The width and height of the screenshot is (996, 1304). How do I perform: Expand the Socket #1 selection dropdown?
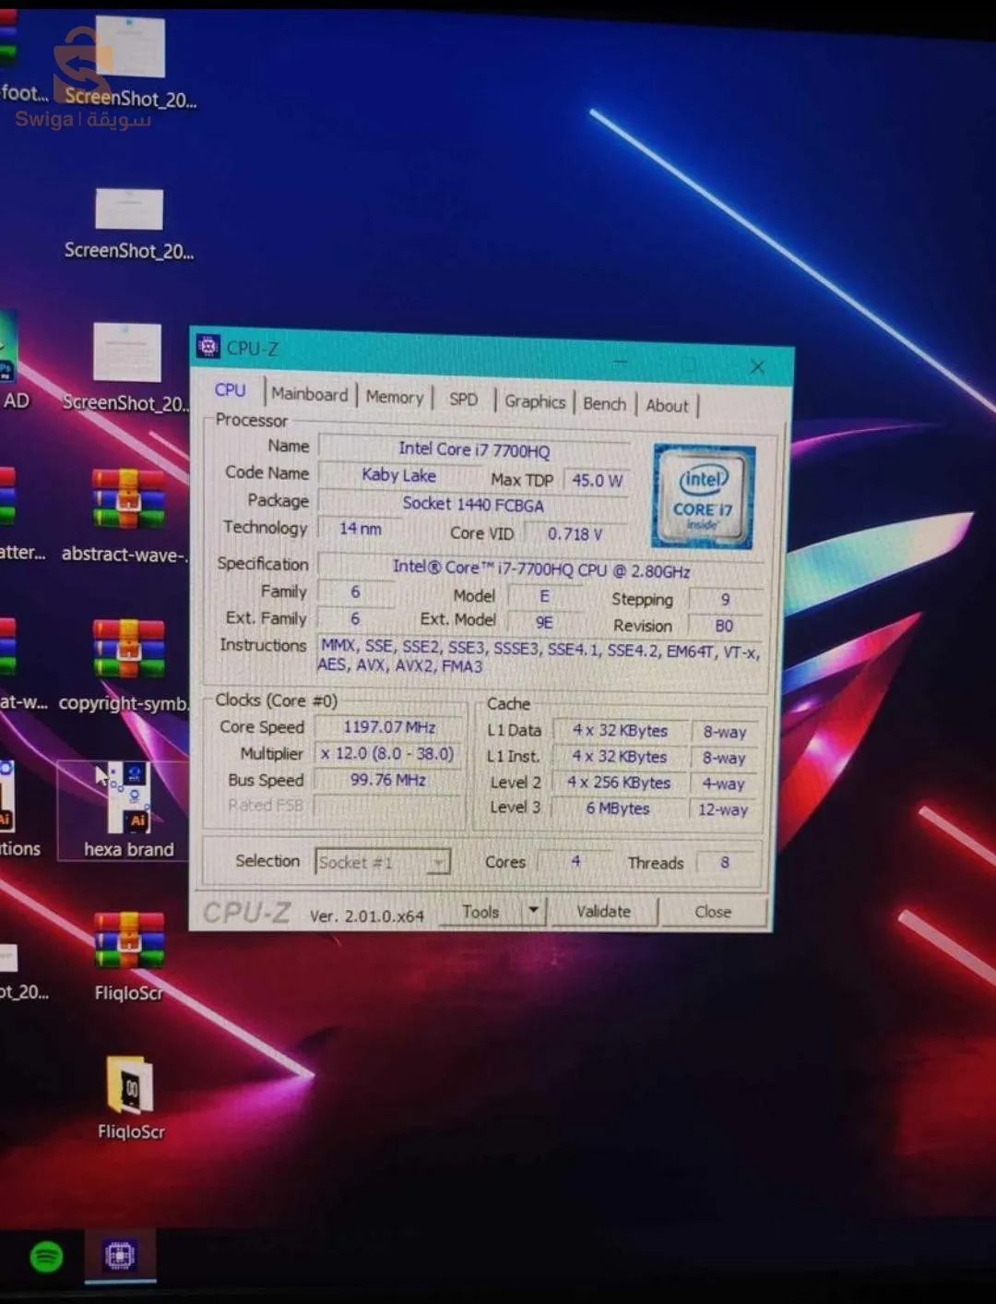click(439, 862)
